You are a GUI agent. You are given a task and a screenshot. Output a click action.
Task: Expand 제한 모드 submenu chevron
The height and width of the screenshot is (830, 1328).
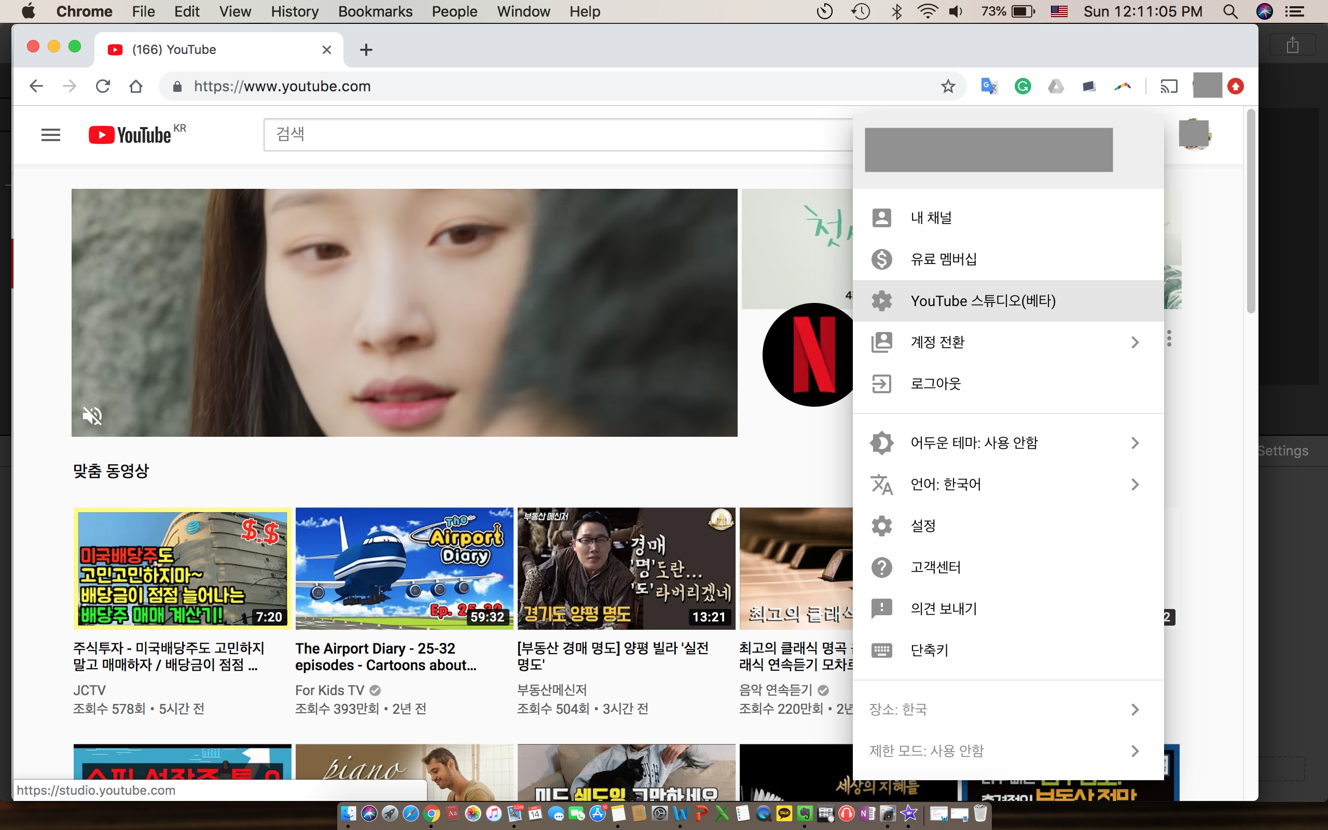point(1135,751)
